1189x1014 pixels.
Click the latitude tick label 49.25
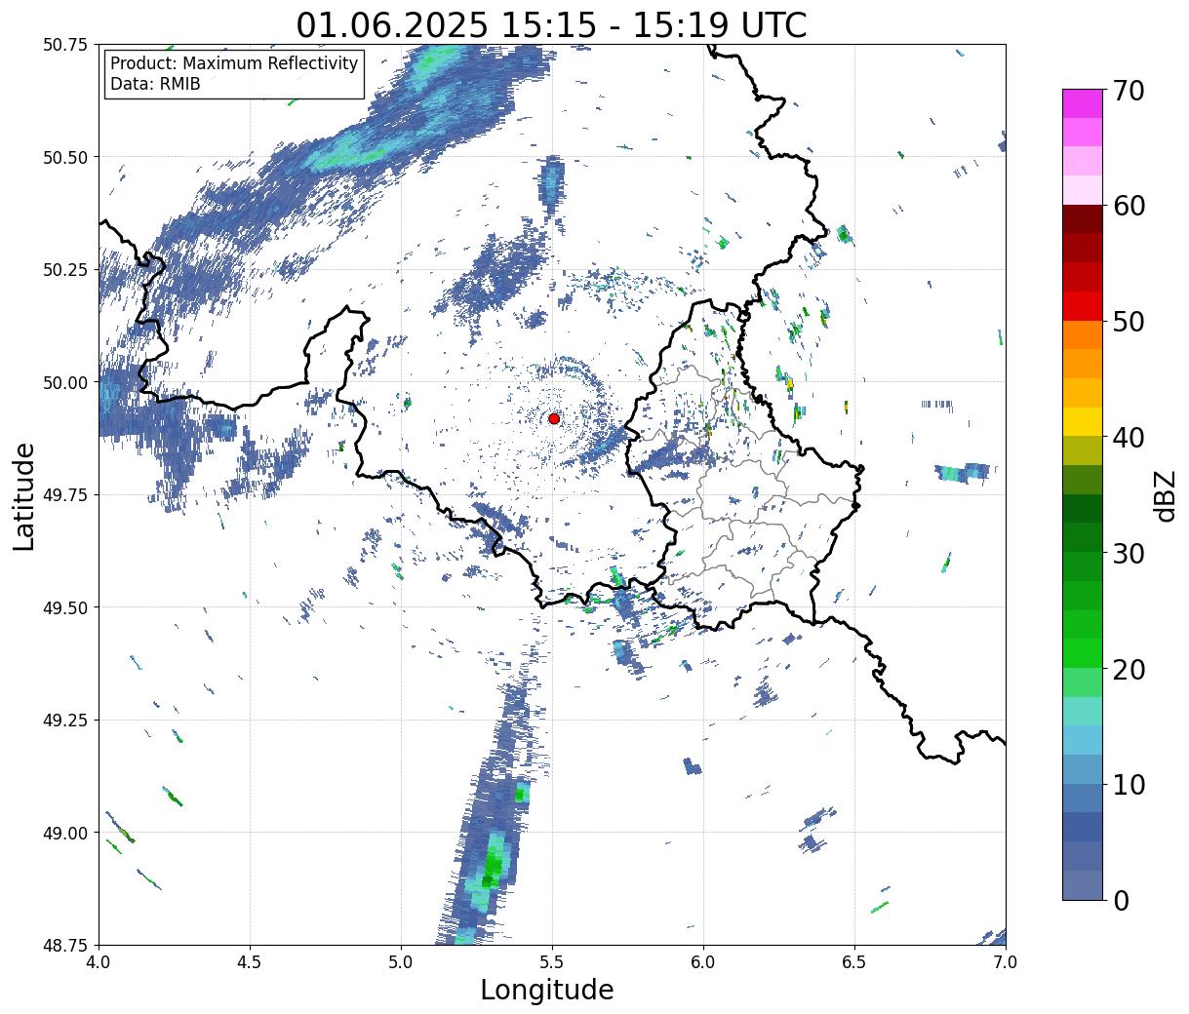click(65, 721)
